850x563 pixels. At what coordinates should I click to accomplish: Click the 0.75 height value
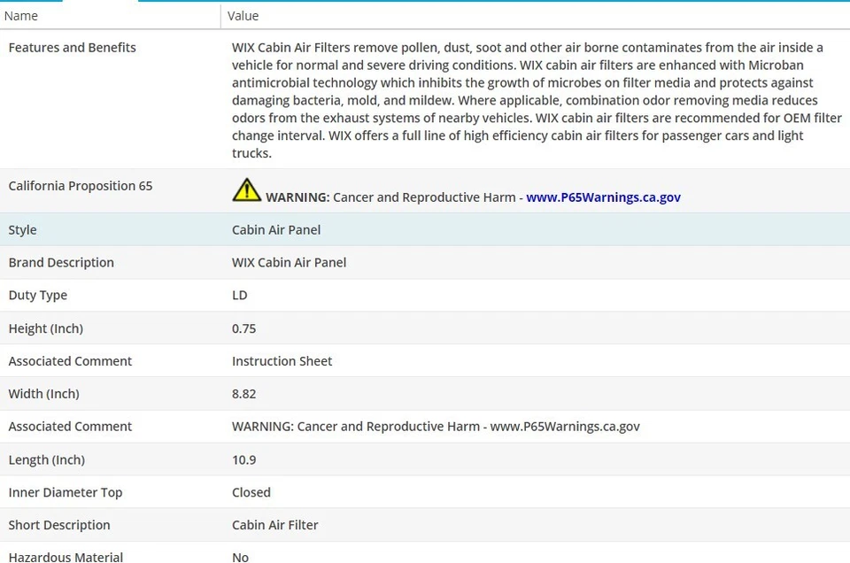[244, 328]
